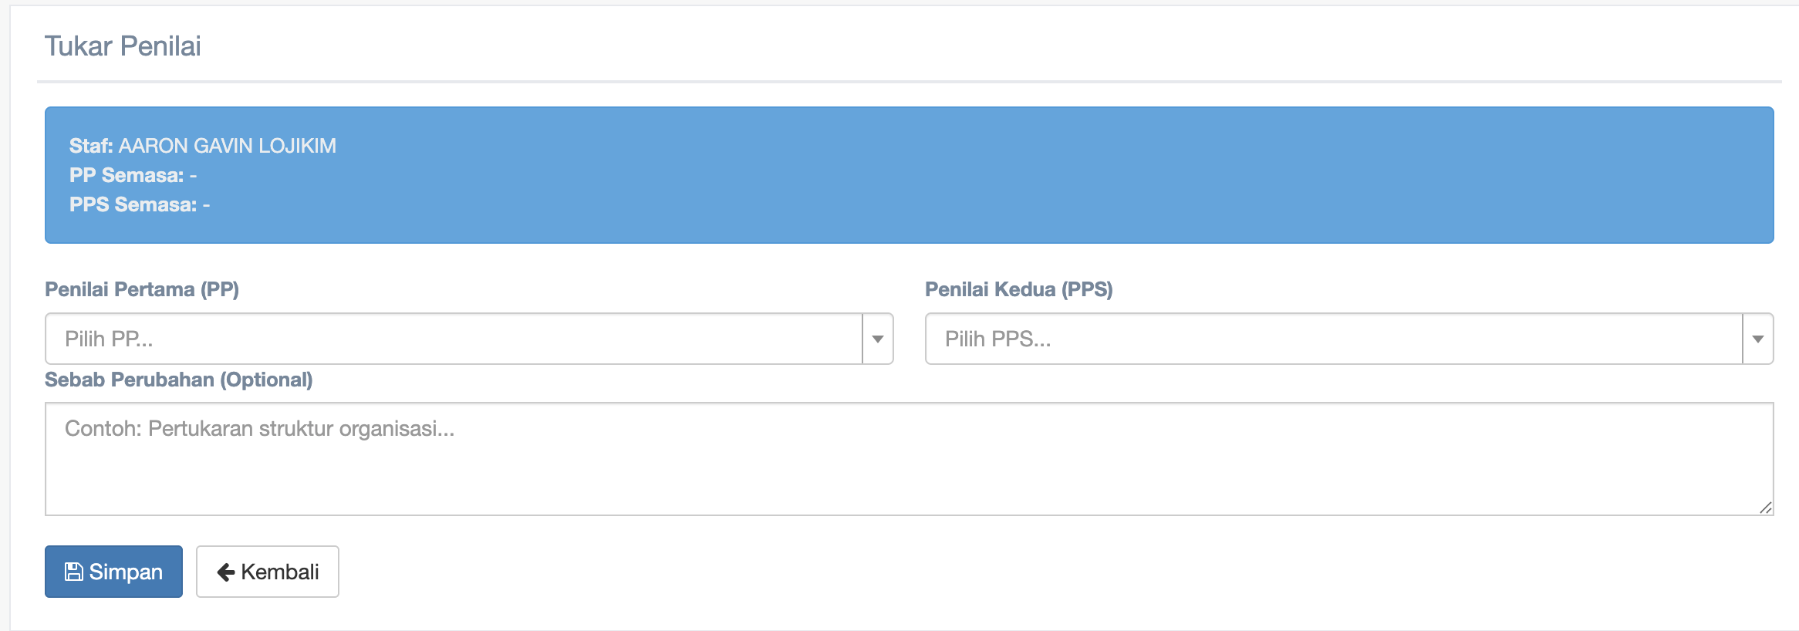Click the "Penilai Kedua (PPS)" label

(1018, 289)
